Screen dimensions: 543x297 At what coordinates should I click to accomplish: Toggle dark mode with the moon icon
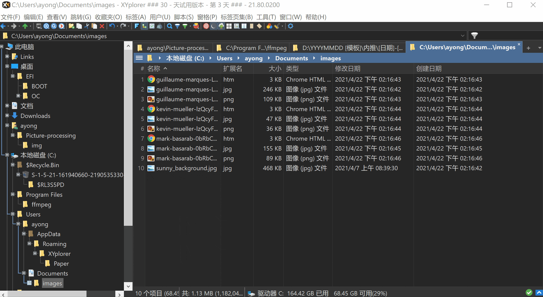[x=213, y=26]
